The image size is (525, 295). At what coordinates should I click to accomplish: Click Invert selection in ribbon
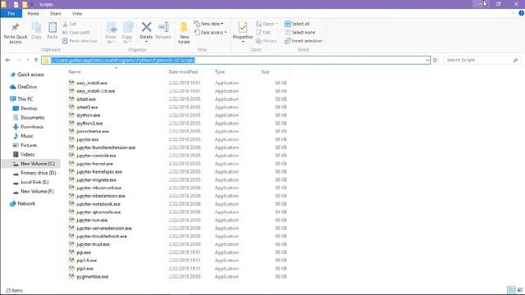(304, 41)
